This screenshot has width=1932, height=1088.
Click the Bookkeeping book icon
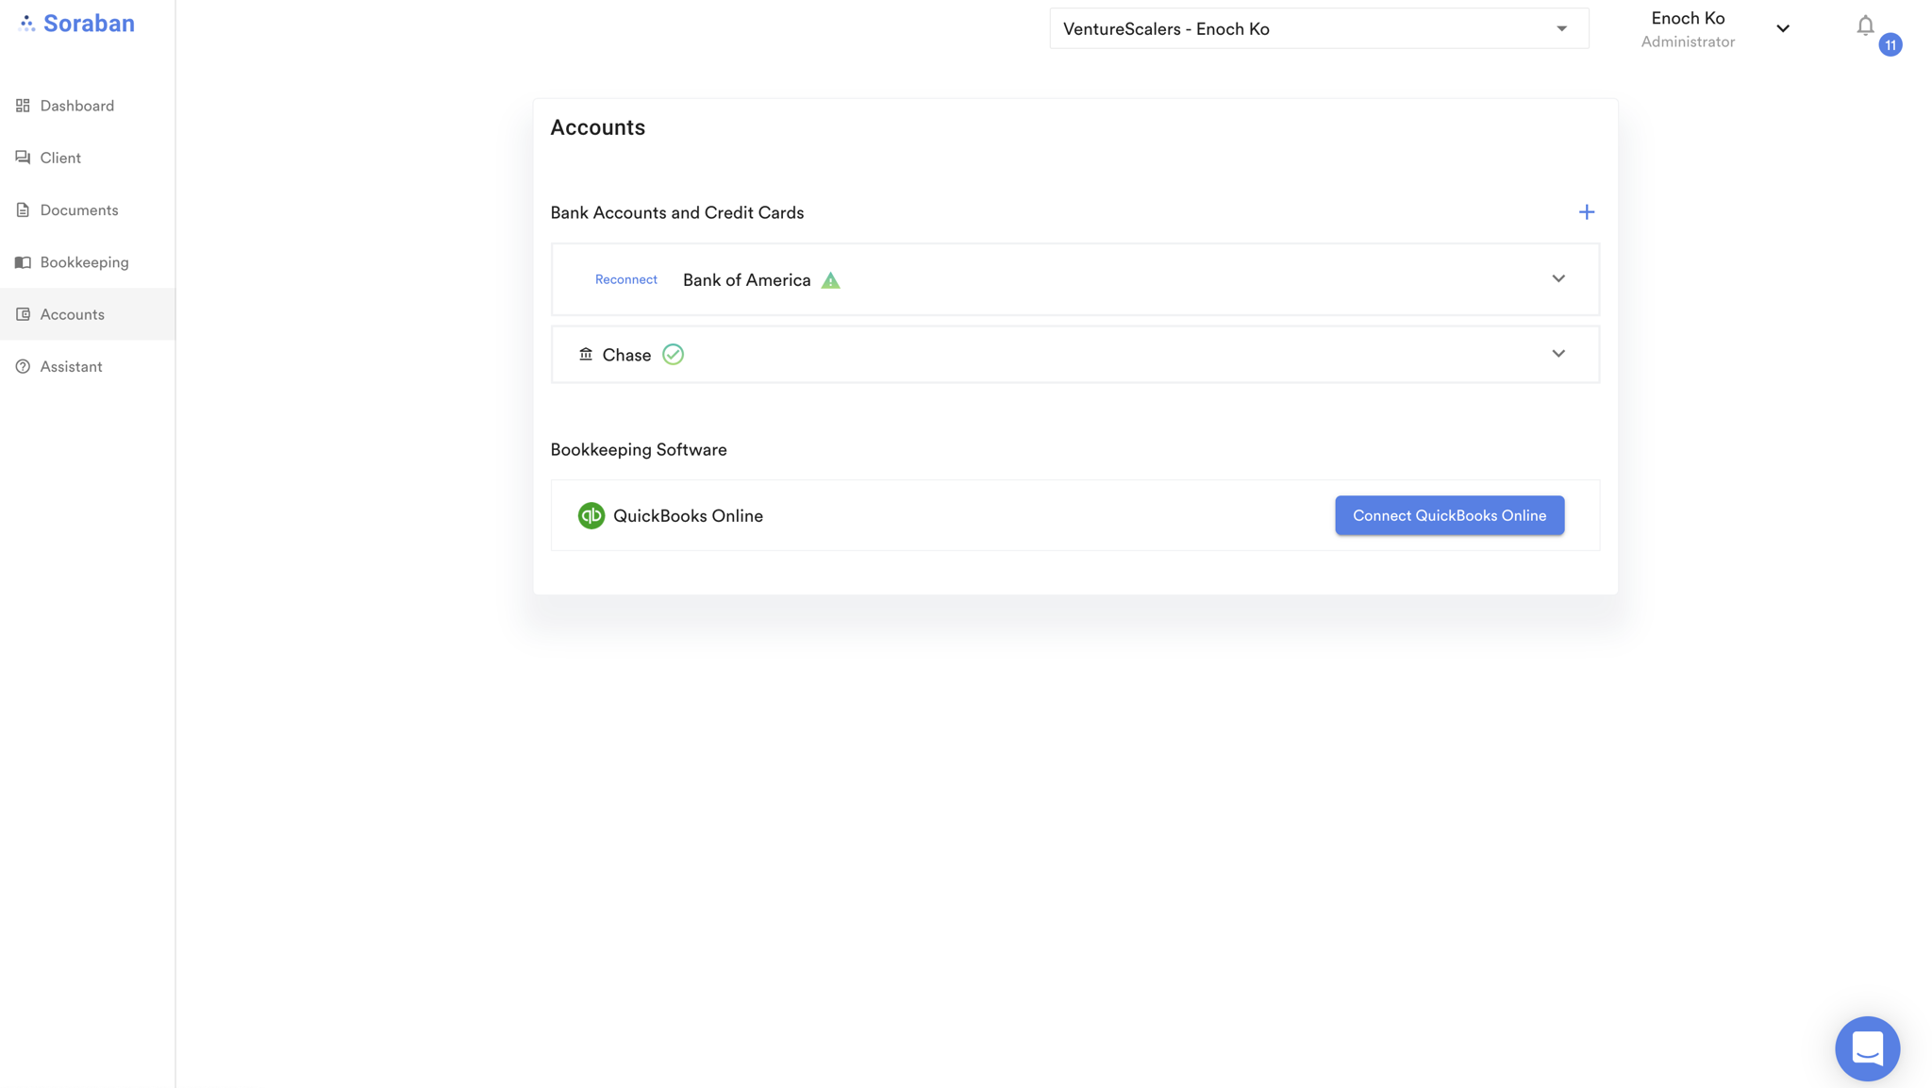pos(23,262)
